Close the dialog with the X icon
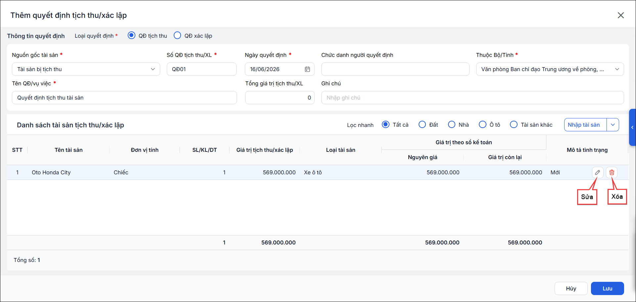This screenshot has height=302, width=636. click(x=621, y=15)
